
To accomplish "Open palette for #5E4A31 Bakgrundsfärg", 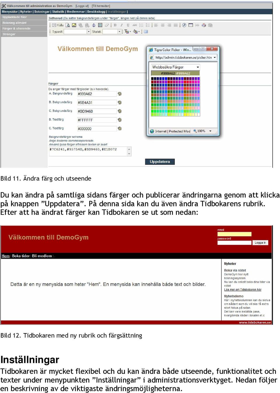I will point(120,102).
